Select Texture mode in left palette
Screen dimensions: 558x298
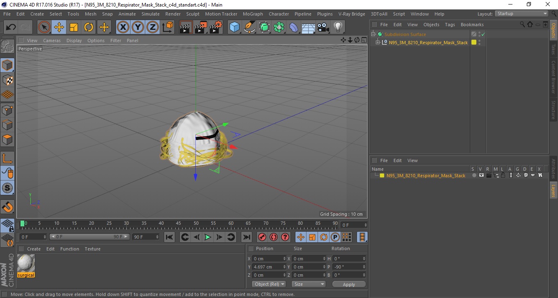pos(7,80)
